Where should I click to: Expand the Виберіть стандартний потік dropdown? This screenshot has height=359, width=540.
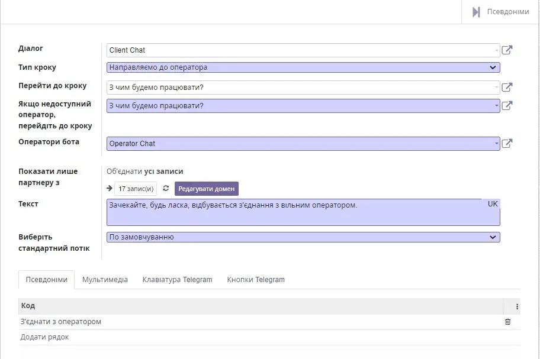tap(303, 237)
